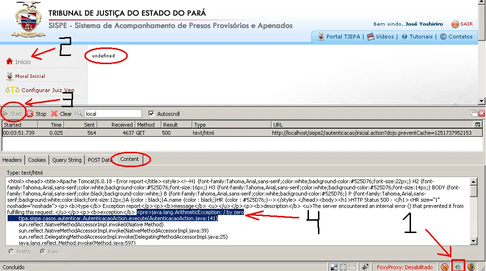Screen dimensions: 486x271
Task: Click the FoxyProxy: Desabilitado status entry
Action: point(404,267)
